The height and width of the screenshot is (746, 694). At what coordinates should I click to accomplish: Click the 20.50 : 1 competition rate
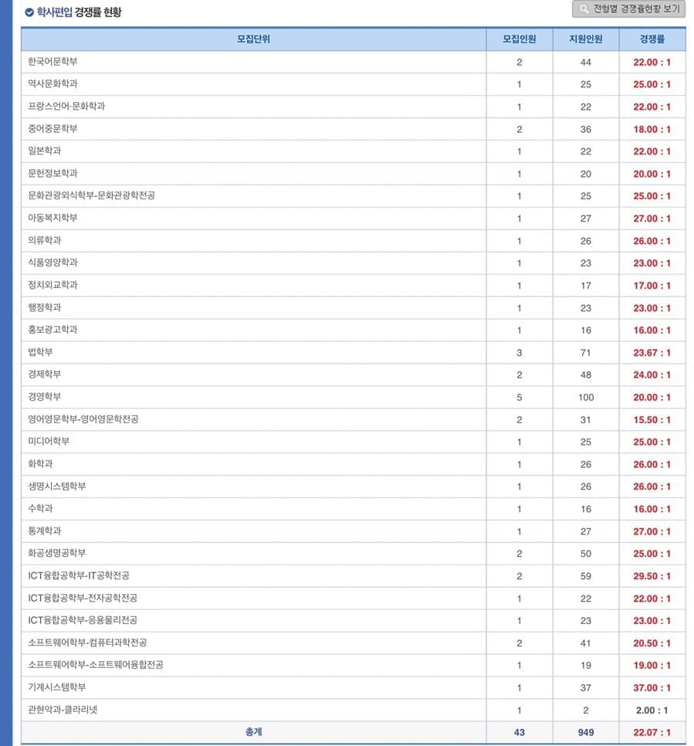[652, 643]
